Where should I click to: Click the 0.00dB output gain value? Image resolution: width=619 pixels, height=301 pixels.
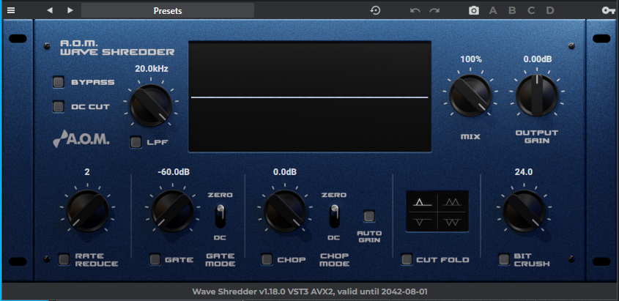click(x=538, y=59)
